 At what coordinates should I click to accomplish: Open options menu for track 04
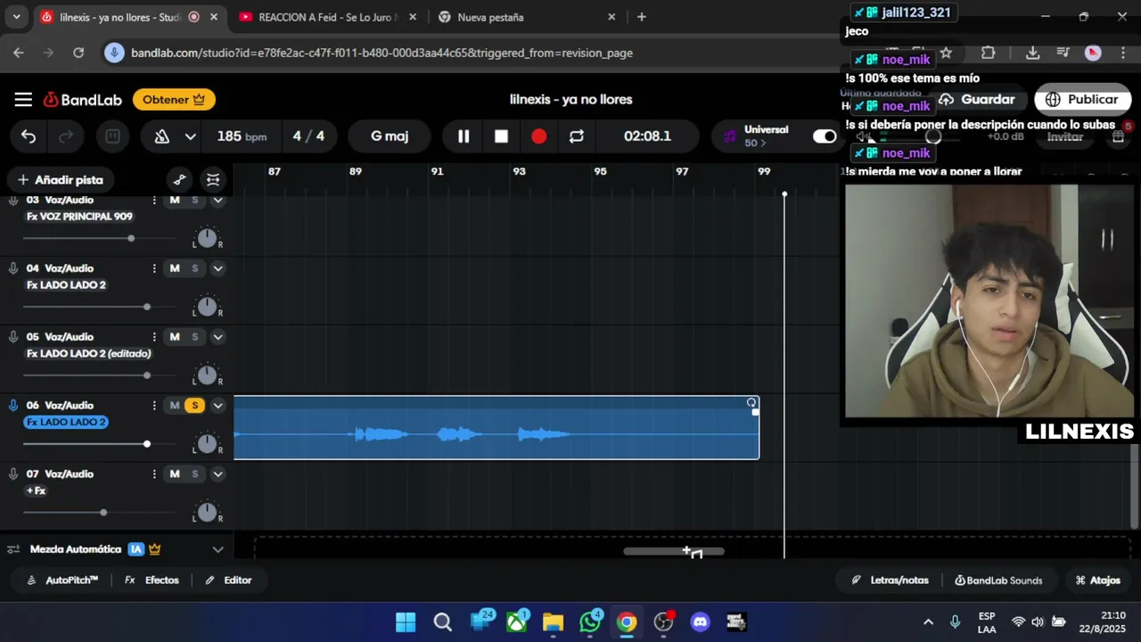[154, 268]
